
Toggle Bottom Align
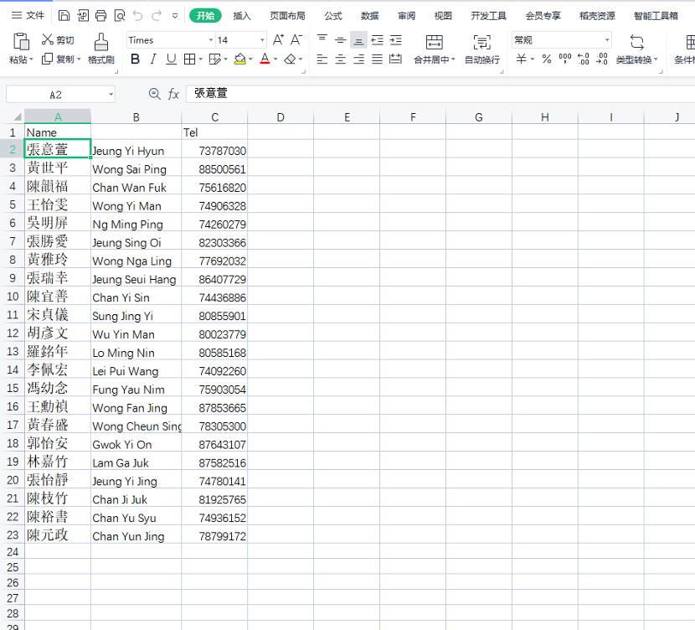pyautogui.click(x=358, y=40)
